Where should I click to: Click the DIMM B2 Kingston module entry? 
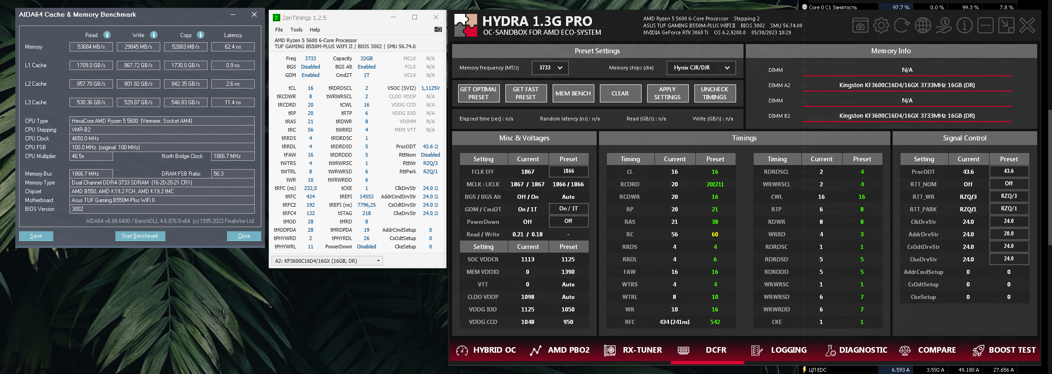(x=907, y=116)
